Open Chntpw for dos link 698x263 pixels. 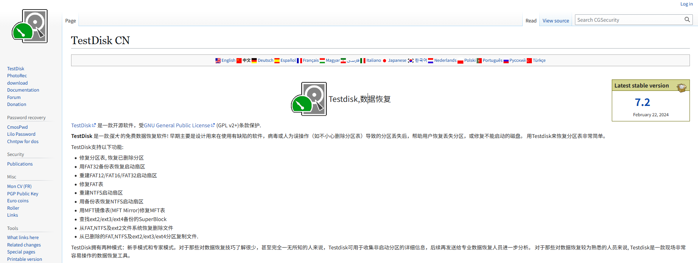pyautogui.click(x=23, y=142)
